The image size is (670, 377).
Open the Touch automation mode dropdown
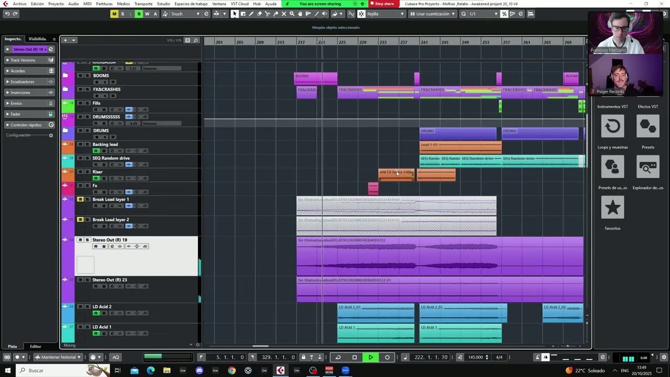coord(186,14)
